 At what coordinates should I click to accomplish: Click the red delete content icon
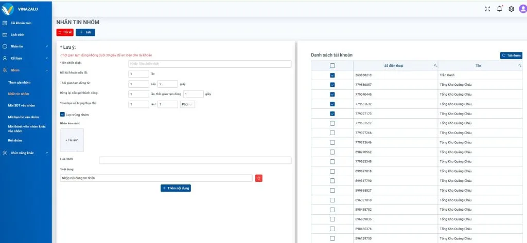pyautogui.click(x=259, y=178)
